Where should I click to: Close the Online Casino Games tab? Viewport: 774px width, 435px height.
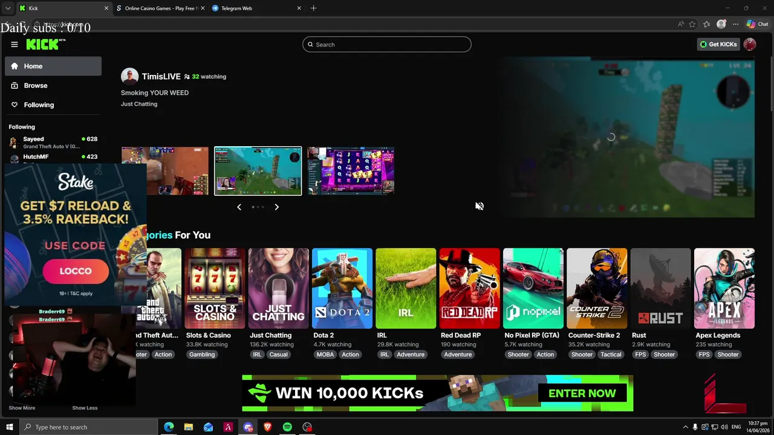point(203,8)
